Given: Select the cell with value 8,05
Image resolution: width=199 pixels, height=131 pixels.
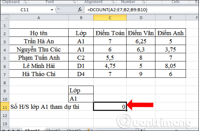Looking at the screenshot, I should (x=171, y=66).
